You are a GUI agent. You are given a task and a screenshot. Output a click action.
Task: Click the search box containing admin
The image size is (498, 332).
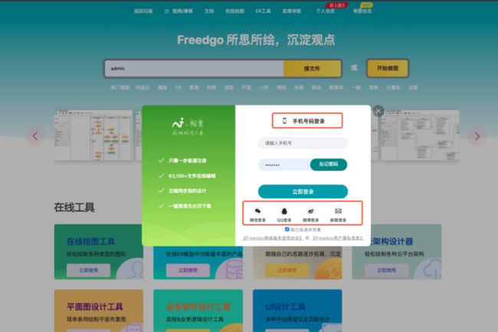click(194, 68)
